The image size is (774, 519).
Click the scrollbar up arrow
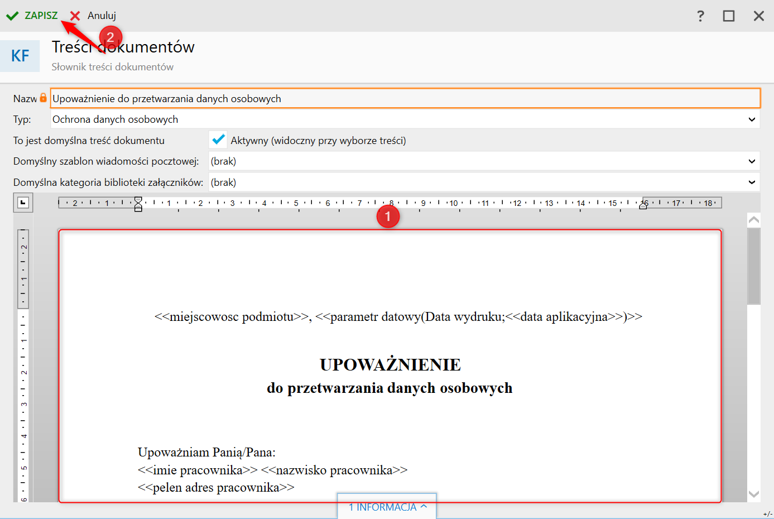click(x=754, y=220)
